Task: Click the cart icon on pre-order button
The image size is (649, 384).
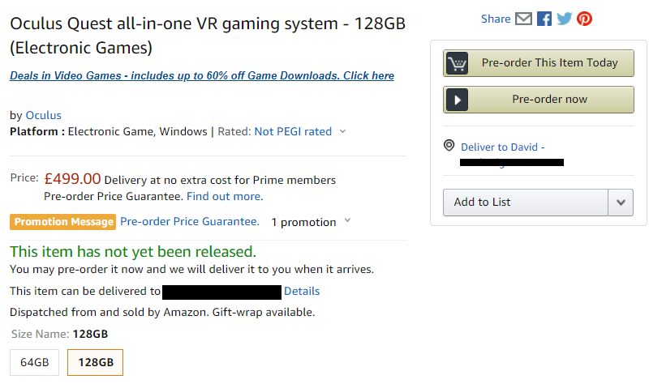Action: 458,63
